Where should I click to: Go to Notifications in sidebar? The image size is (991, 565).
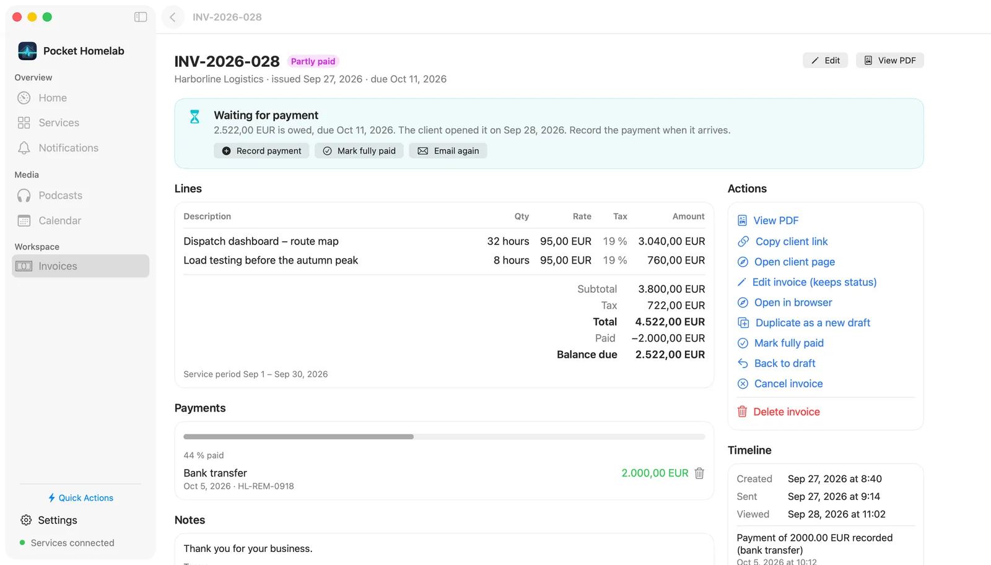pyautogui.click(x=81, y=148)
